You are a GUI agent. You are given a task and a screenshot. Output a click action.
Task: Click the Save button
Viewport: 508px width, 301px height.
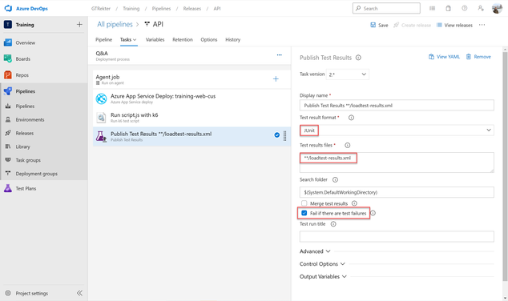379,25
